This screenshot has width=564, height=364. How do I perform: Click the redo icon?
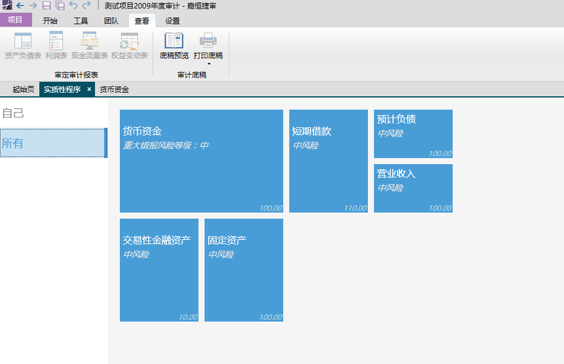coord(87,5)
